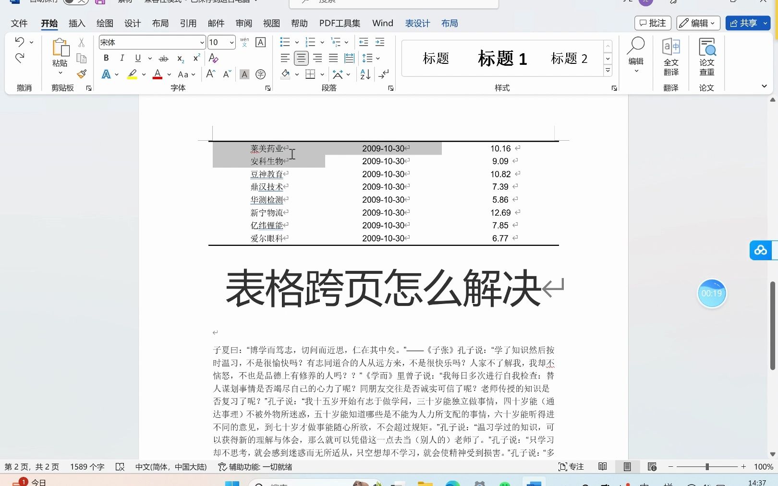Switch to Web Layout view
778x486 pixels.
point(652,466)
